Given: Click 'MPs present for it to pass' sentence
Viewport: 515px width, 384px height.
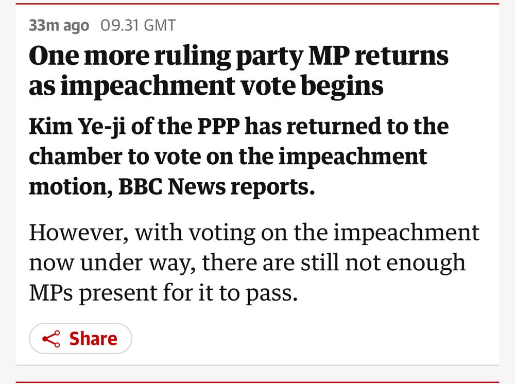Looking at the screenshot, I should click(163, 293).
